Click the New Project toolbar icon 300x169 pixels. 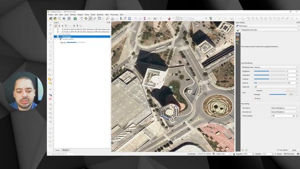[x=51, y=19]
